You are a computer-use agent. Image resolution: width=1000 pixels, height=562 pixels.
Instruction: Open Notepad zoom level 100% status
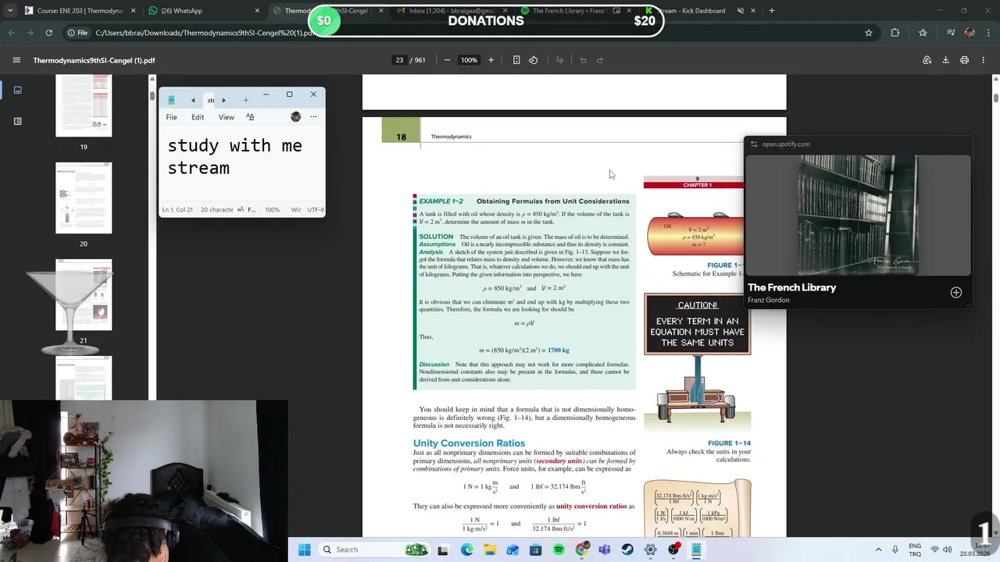(x=272, y=209)
